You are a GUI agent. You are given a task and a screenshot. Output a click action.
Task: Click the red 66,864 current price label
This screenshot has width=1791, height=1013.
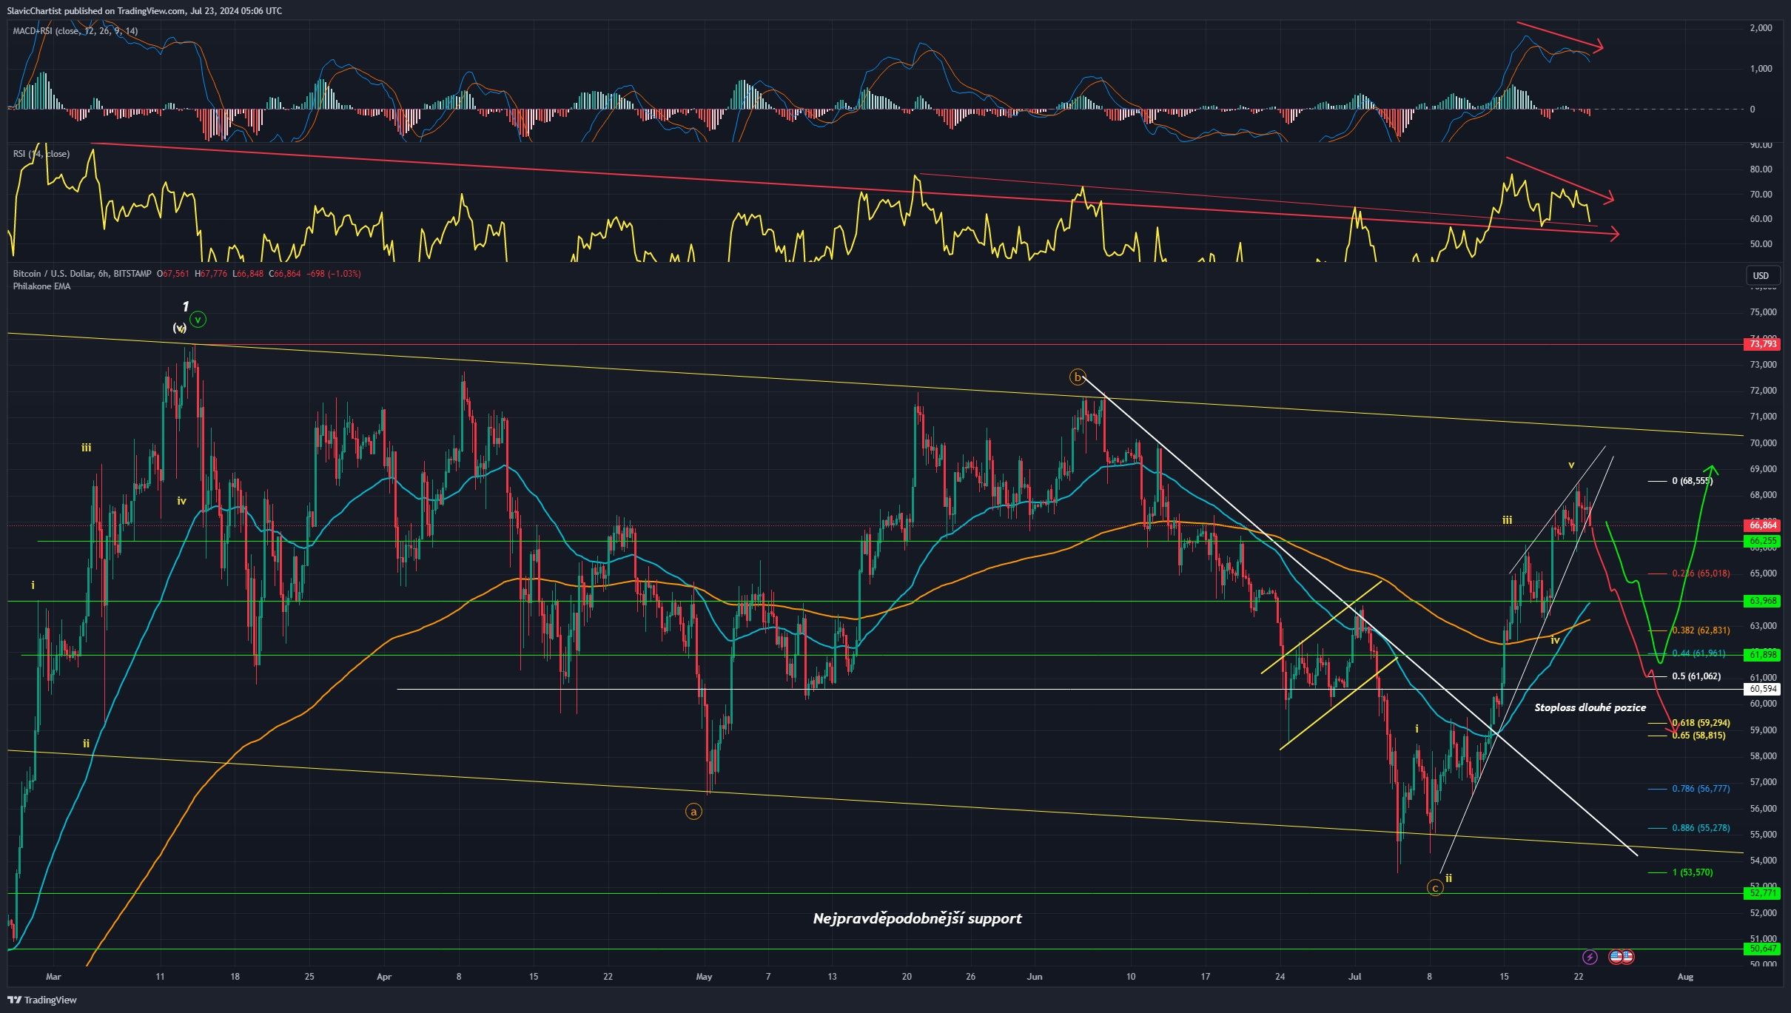(1763, 525)
